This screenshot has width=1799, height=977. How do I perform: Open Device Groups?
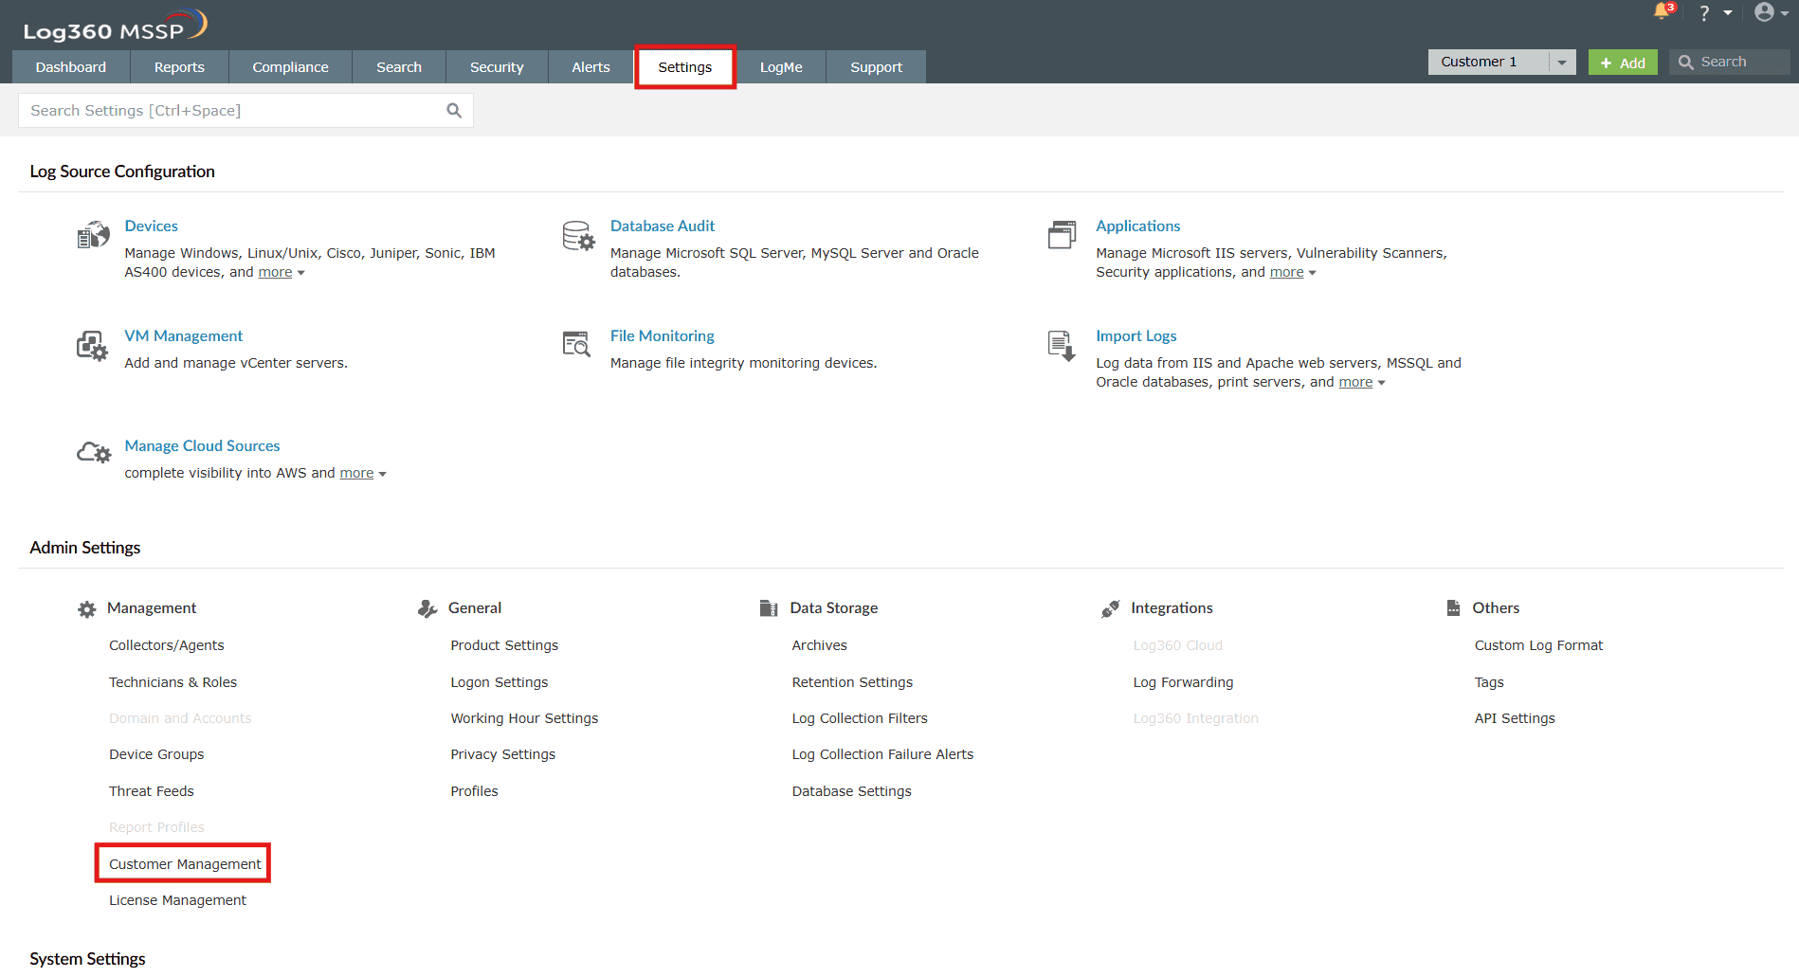(x=156, y=754)
